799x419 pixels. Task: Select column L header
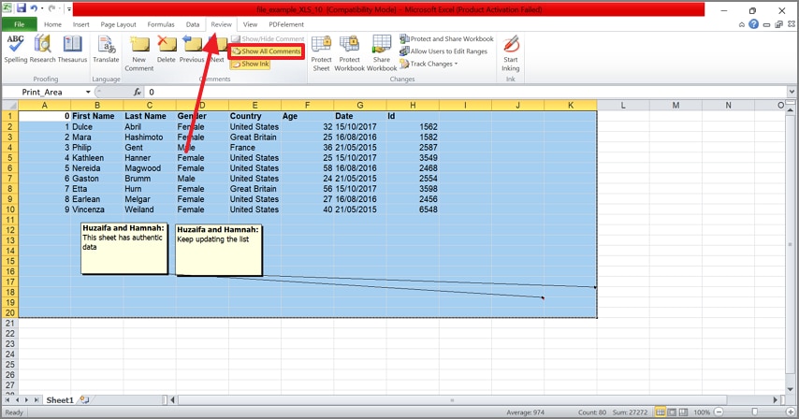tap(623, 106)
